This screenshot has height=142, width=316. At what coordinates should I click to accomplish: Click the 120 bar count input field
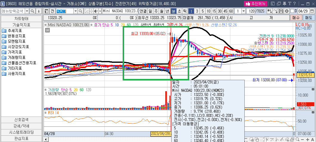(x=251, y=11)
